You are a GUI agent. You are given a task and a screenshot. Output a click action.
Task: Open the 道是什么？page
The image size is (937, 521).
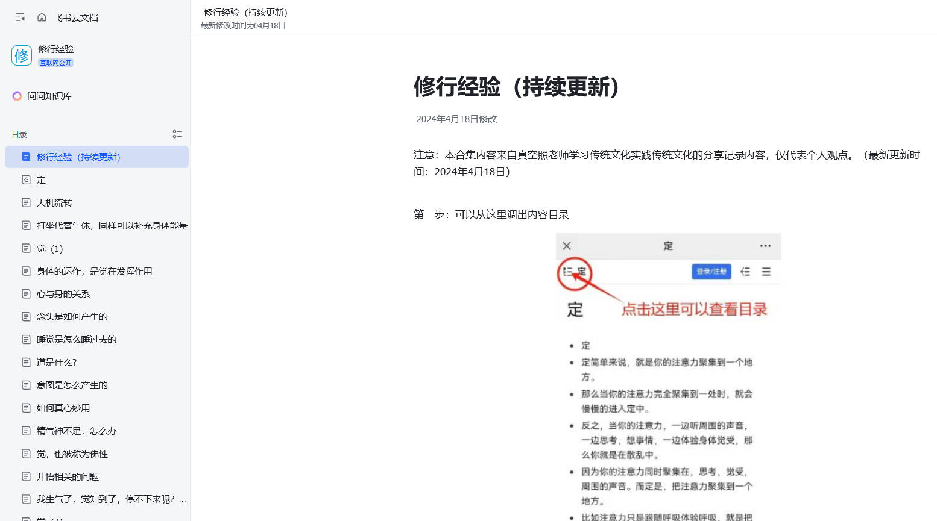pyautogui.click(x=96, y=362)
